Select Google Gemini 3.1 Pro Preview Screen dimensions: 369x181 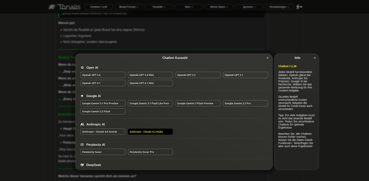pyautogui.click(x=103, y=103)
